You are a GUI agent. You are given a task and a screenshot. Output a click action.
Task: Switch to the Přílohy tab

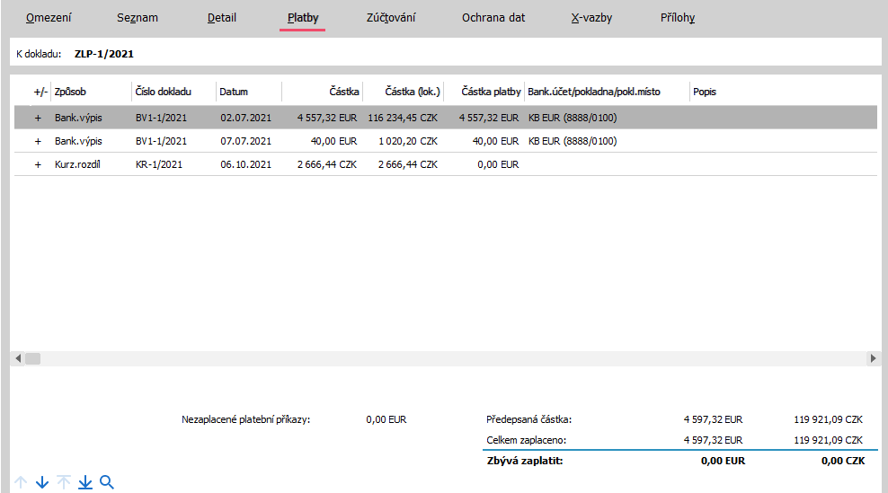pos(678,18)
